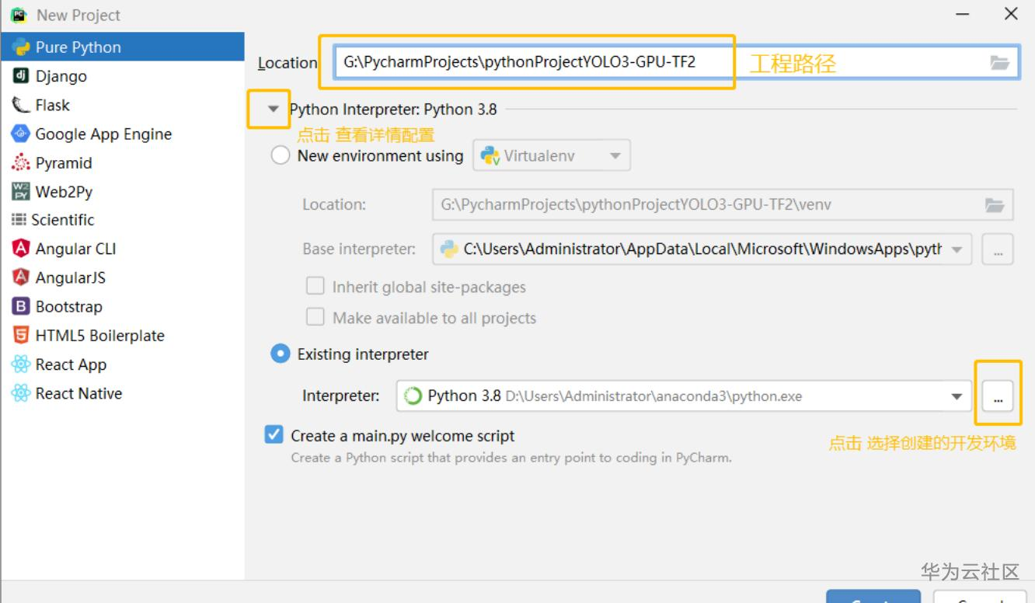Browse for project location folder
Image resolution: width=1035 pixels, height=603 pixels.
tap(999, 63)
